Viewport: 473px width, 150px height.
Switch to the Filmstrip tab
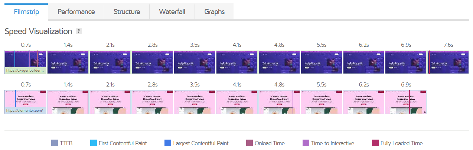pyautogui.click(x=26, y=12)
